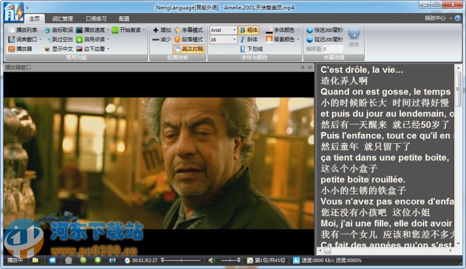Viewport: 466px width, 269px height.
Task: Switch to 字幕模式 subtitle mode
Action: coord(189,30)
